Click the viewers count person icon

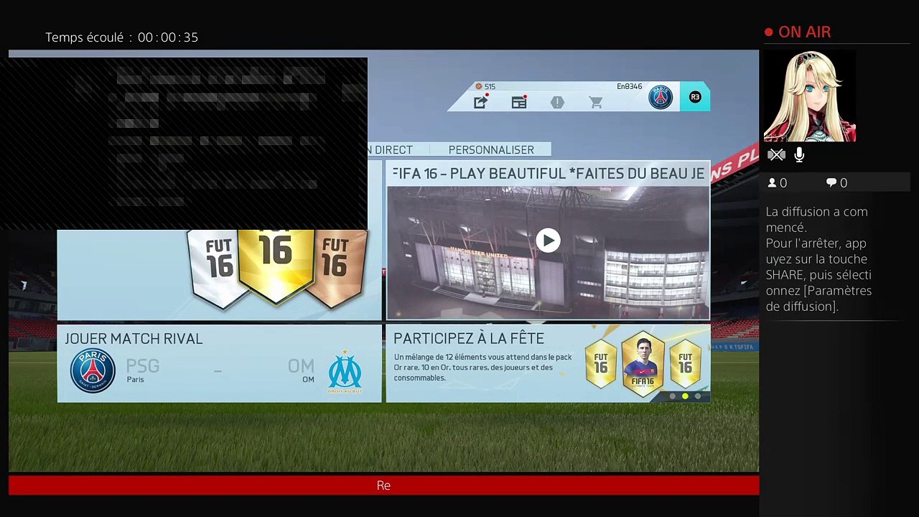tap(773, 183)
